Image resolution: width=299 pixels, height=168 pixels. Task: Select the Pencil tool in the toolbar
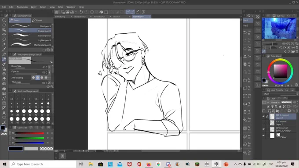pyautogui.click(x=4, y=59)
